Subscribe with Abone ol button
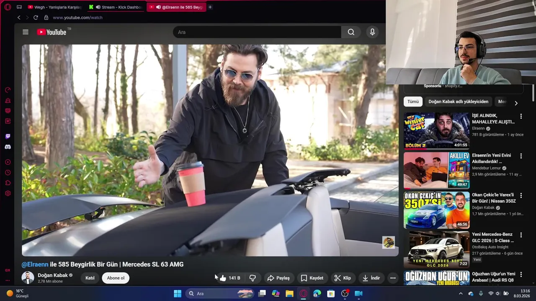Image resolution: width=536 pixels, height=301 pixels. point(116,278)
